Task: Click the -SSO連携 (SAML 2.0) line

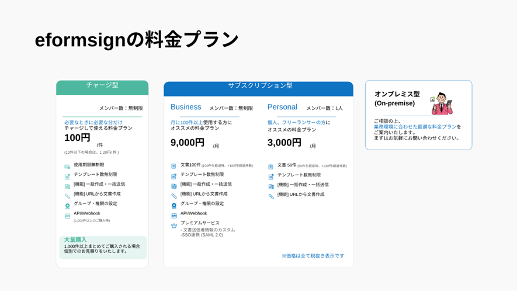Action: click(x=202, y=235)
